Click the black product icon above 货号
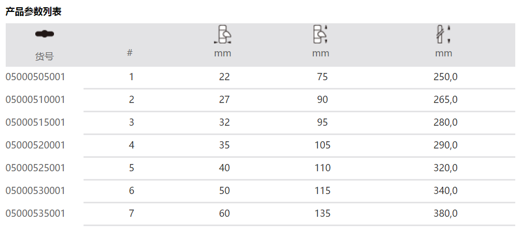Screen dimensions: 522x238 (x=44, y=34)
